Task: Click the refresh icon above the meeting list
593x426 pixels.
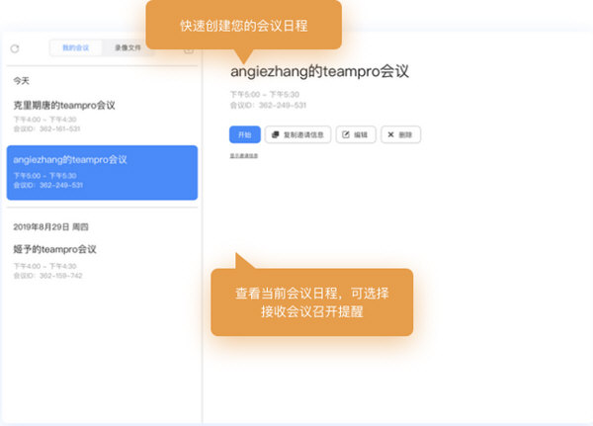Action: (15, 47)
